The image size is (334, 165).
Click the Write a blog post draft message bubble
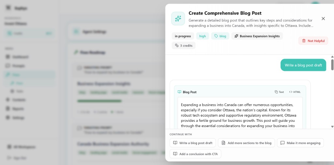[303, 65]
